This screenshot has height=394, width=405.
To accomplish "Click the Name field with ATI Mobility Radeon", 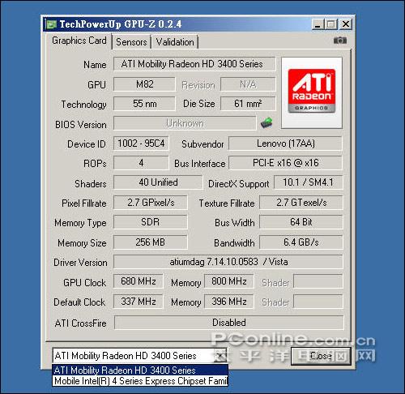I will tap(194, 64).
